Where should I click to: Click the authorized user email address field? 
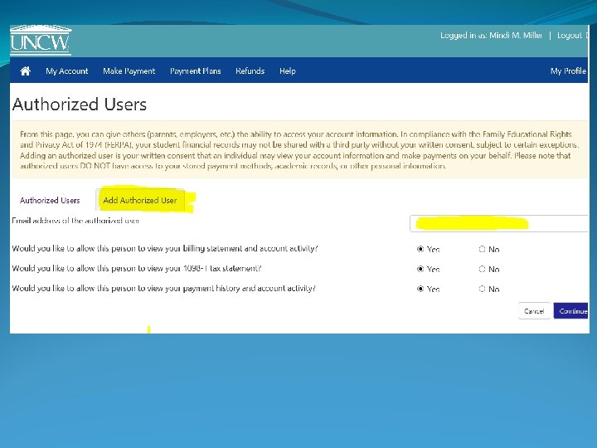(x=499, y=223)
